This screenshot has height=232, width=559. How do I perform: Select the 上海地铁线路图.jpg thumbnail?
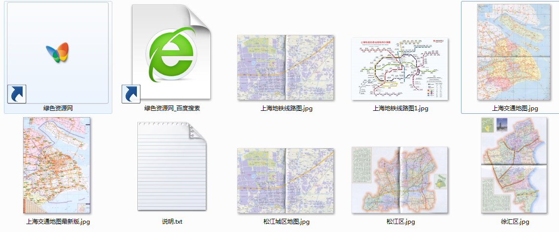pos(286,67)
